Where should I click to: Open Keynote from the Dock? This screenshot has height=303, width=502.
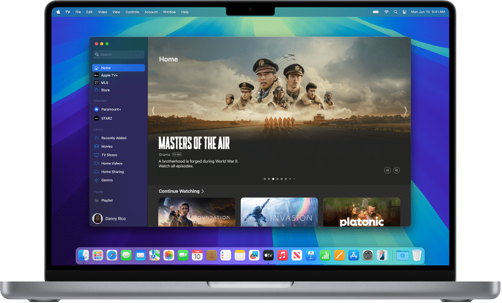click(311, 255)
